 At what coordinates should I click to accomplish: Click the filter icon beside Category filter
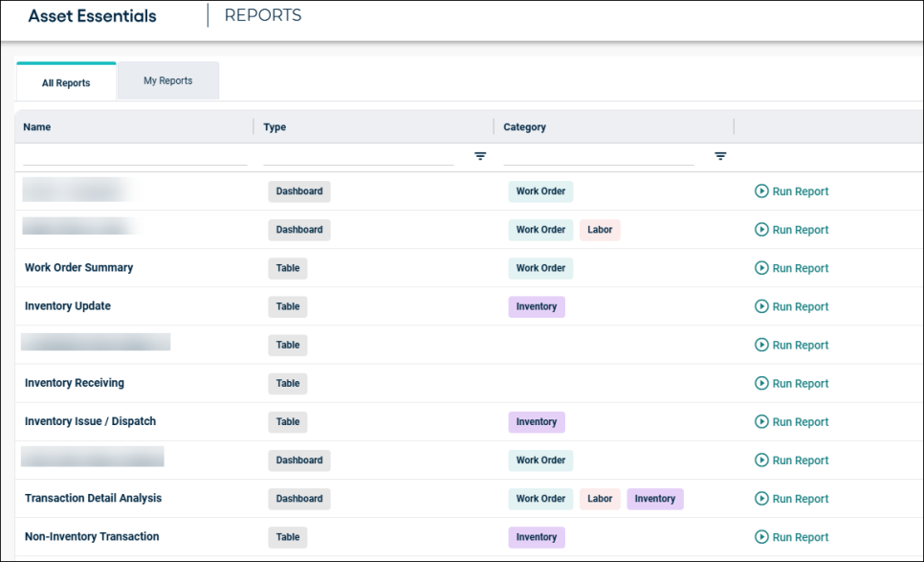click(720, 156)
